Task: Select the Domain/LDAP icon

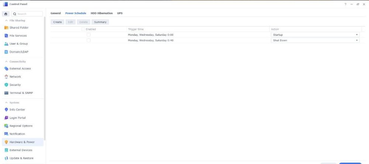Action: [6, 52]
